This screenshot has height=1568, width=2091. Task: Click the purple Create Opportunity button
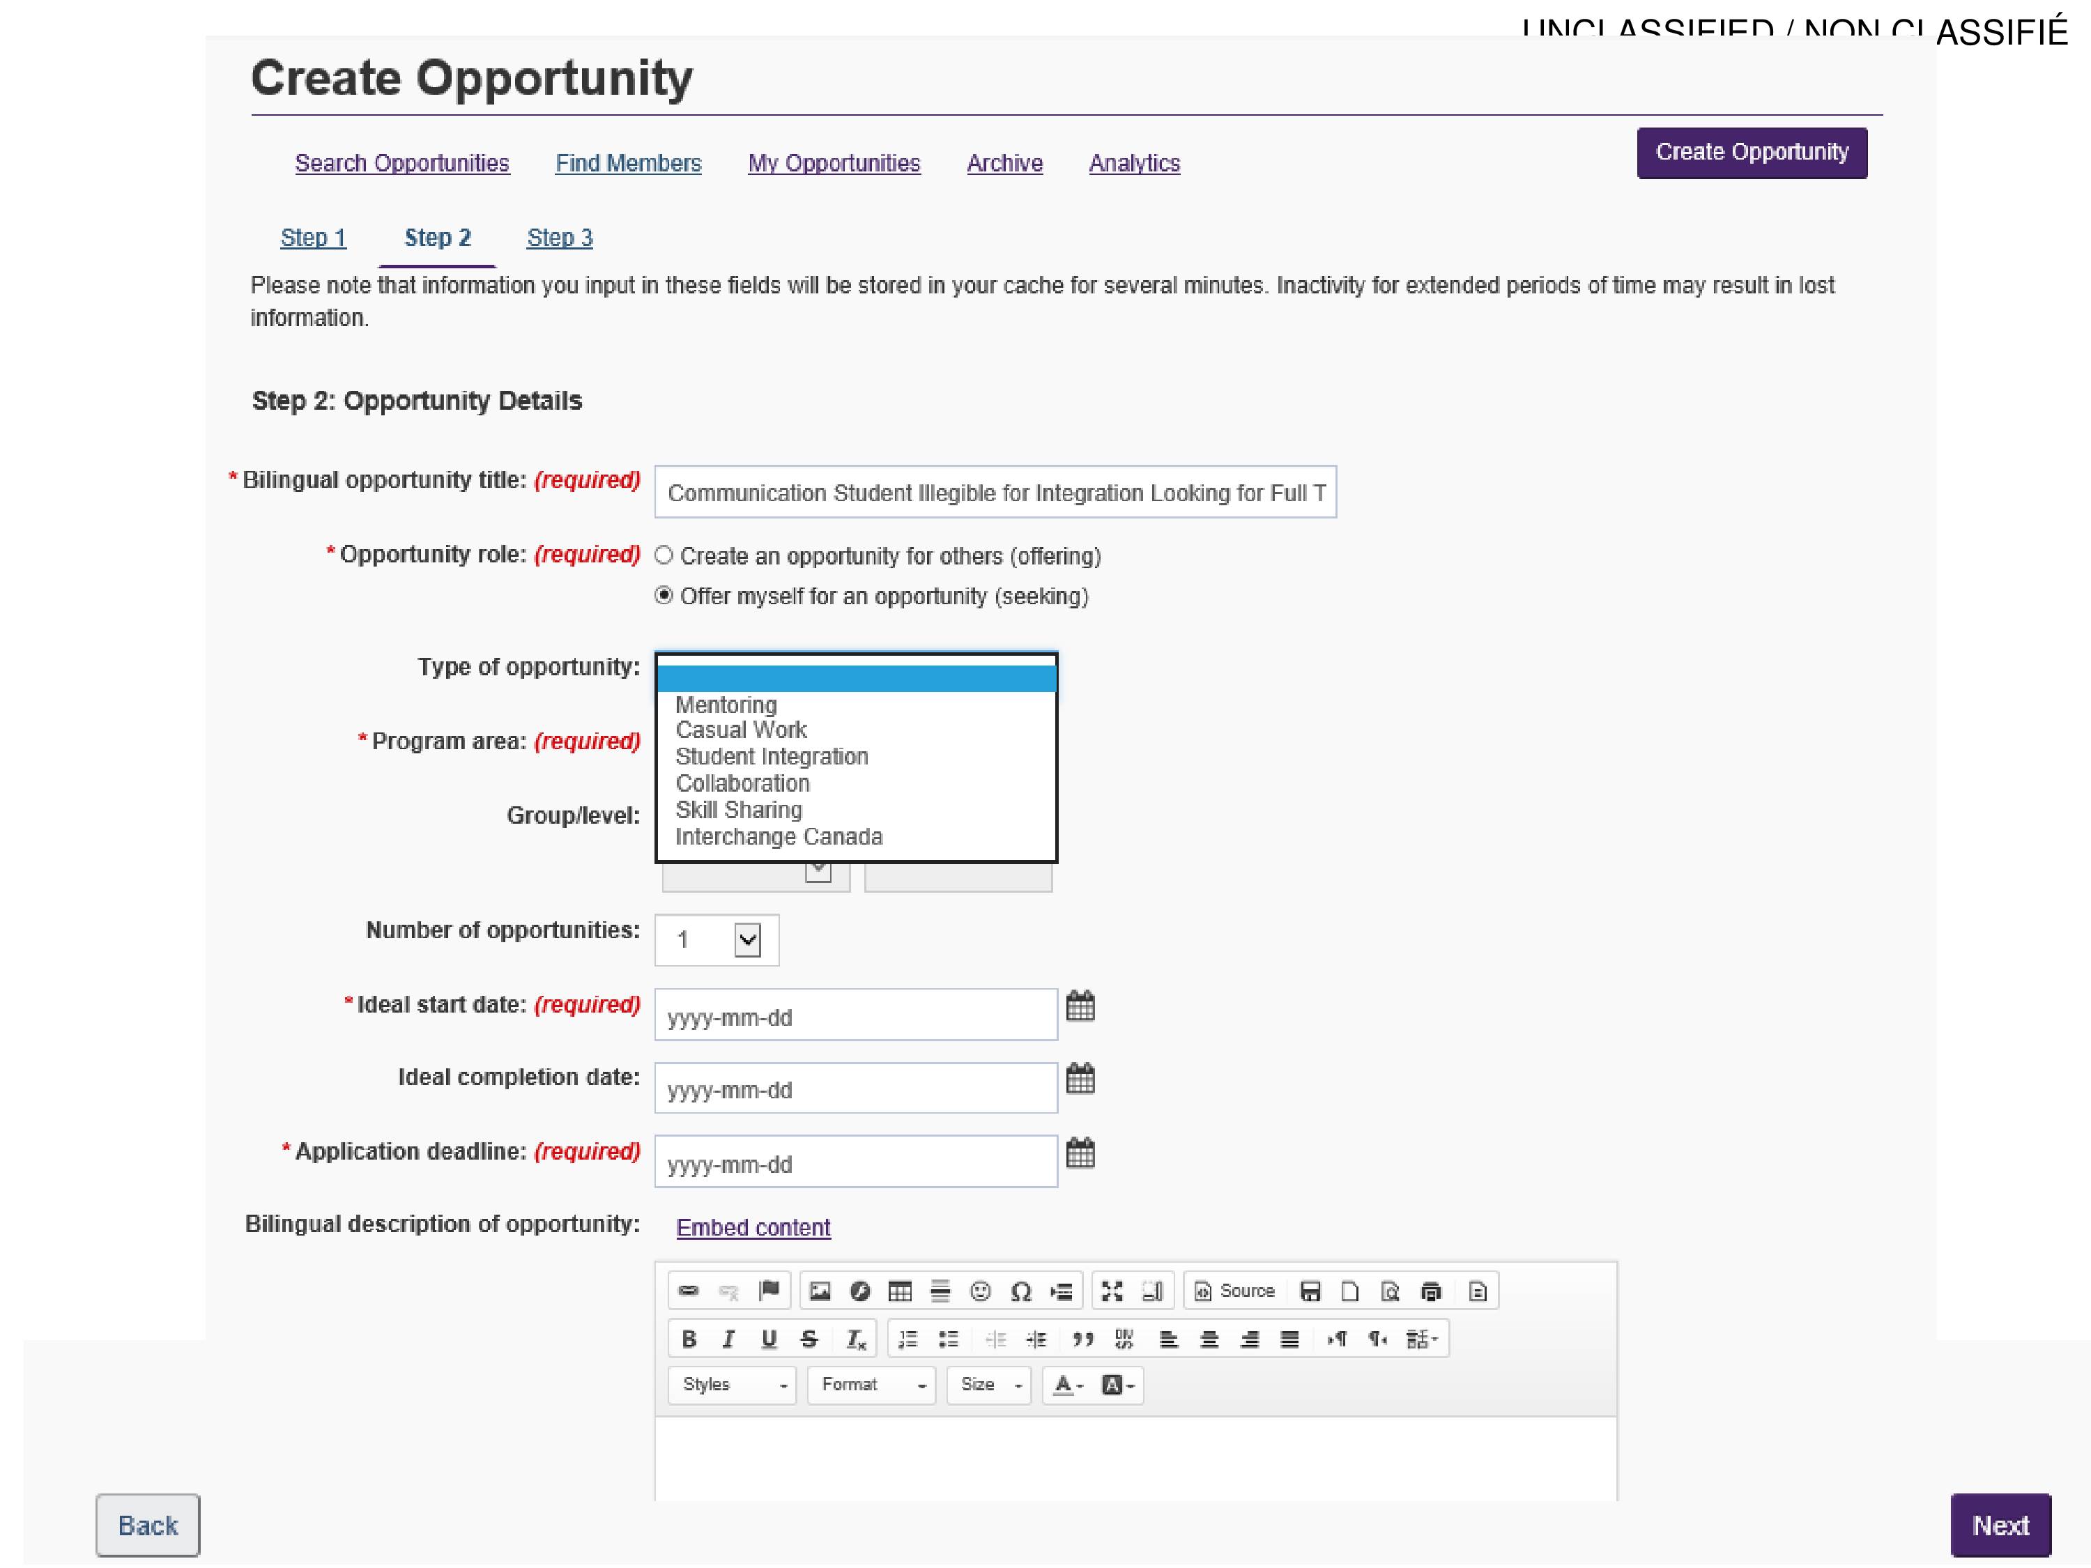(1752, 153)
